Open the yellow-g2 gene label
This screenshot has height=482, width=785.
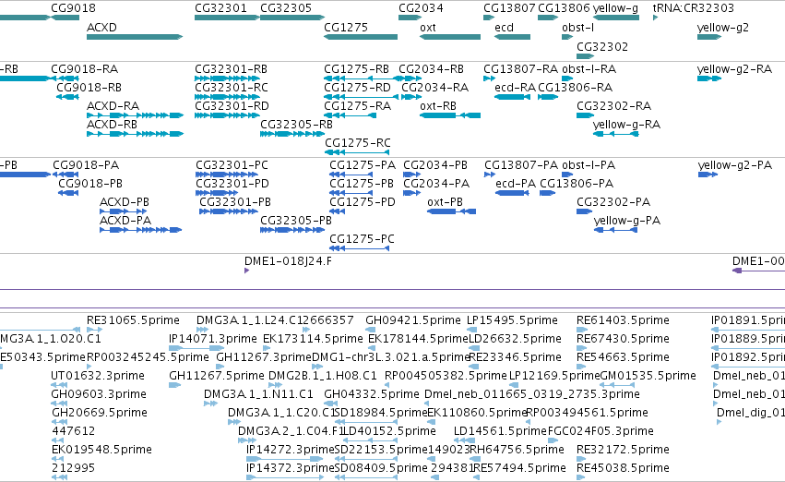(723, 28)
